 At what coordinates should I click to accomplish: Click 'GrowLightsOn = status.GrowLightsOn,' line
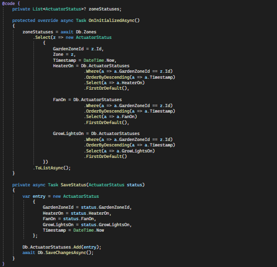(x=87, y=225)
